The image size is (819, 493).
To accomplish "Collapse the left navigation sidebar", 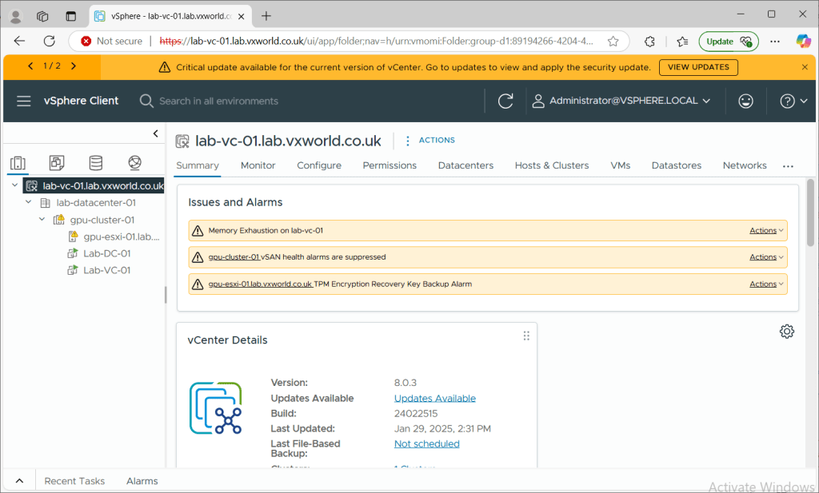I will point(156,133).
